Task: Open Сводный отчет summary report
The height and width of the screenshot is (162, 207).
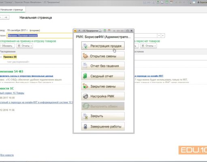Action: click(103, 76)
